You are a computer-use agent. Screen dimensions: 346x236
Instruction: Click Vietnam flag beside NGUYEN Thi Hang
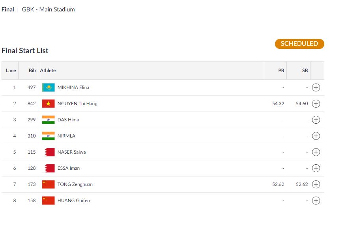click(48, 104)
